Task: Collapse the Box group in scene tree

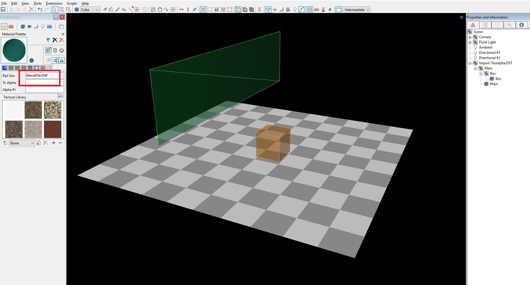Action: tap(481, 74)
